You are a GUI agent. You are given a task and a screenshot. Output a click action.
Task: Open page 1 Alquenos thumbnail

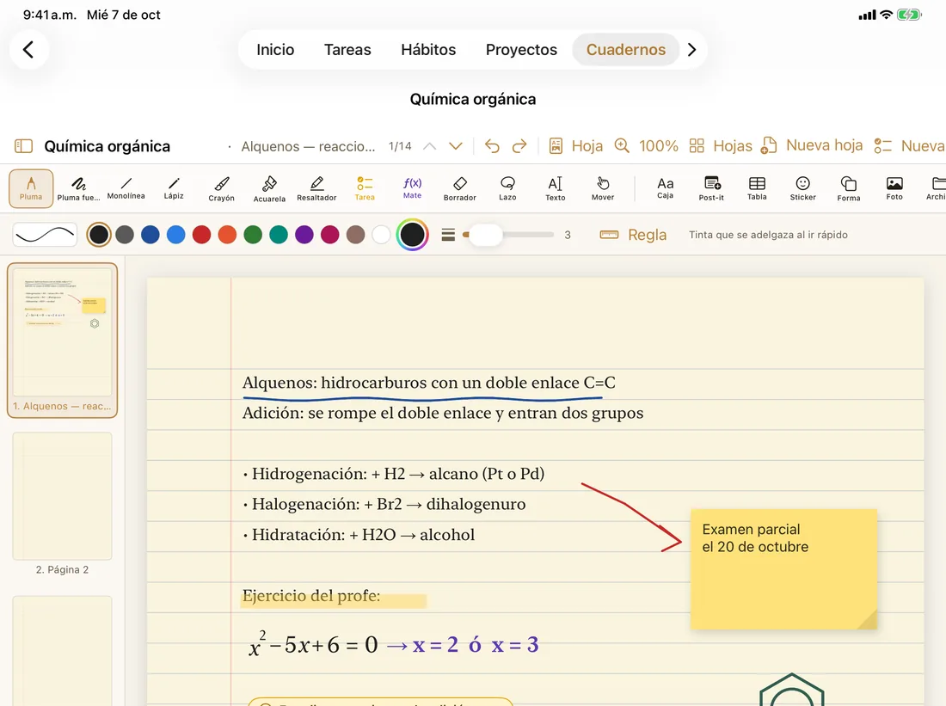[62, 340]
